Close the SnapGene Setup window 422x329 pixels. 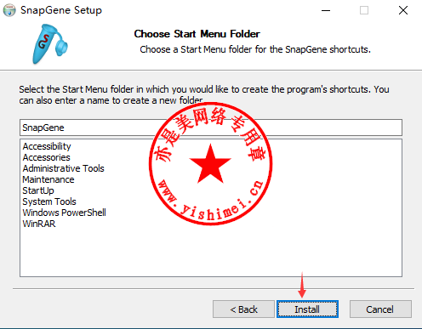tap(403, 10)
